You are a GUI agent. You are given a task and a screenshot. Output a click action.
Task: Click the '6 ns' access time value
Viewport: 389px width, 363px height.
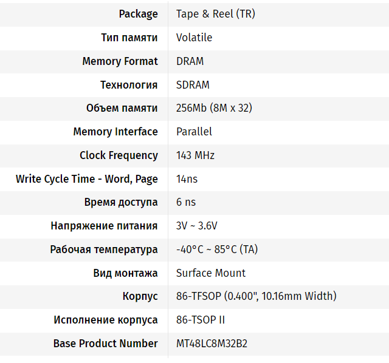[x=186, y=202]
